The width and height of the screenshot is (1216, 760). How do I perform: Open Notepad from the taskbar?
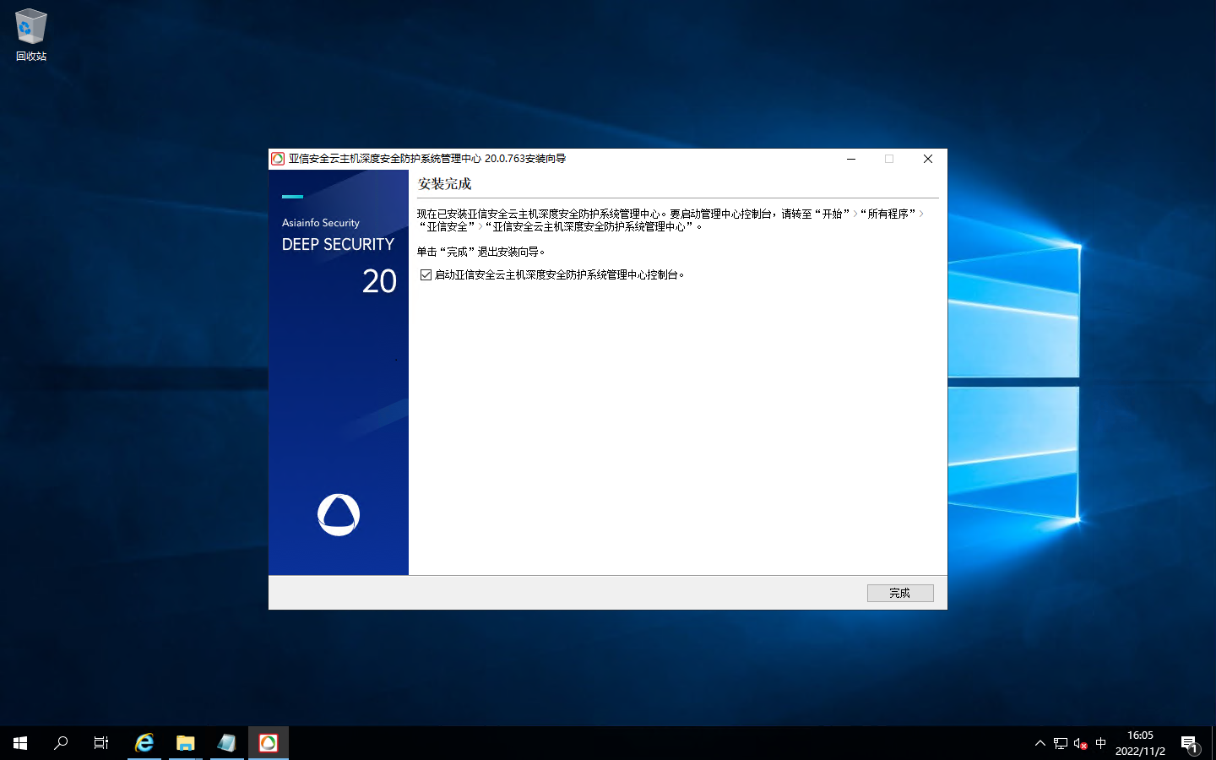click(226, 743)
